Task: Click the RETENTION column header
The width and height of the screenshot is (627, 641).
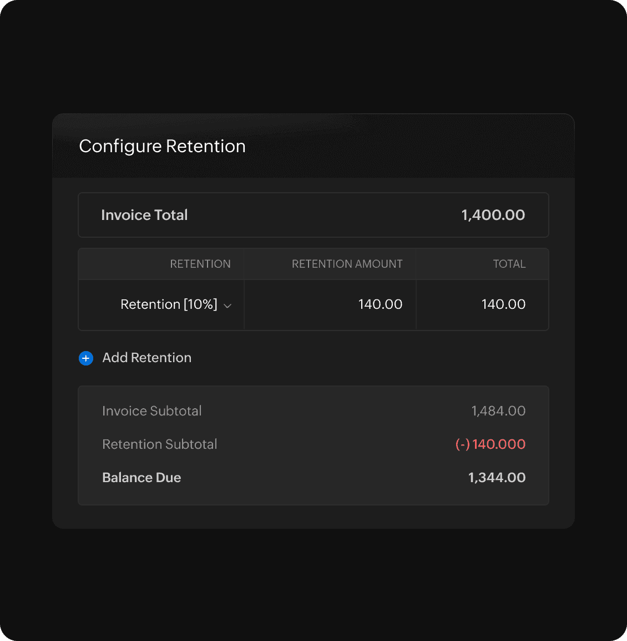Action: pos(200,264)
